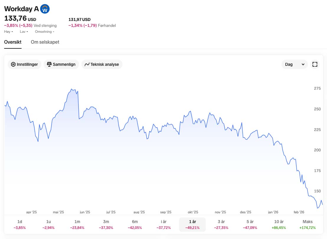This screenshot has width=327, height=239.
Task: Expand chart to fullscreen
Action: 315,64
